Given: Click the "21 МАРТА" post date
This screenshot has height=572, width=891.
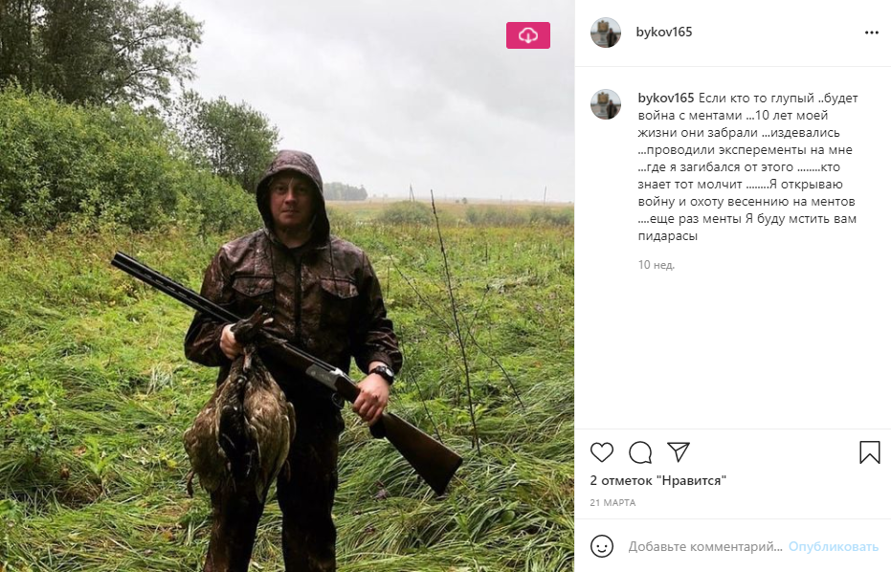Looking at the screenshot, I should pos(613,503).
